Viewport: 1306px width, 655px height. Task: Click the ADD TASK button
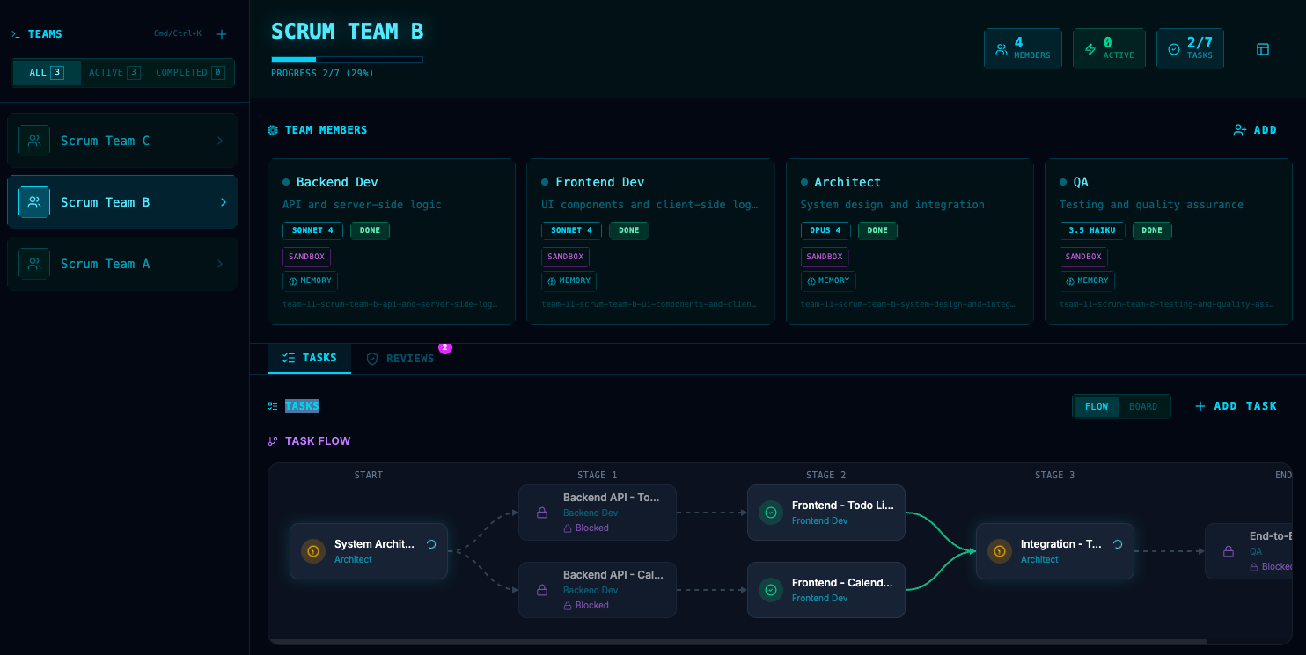click(x=1236, y=406)
